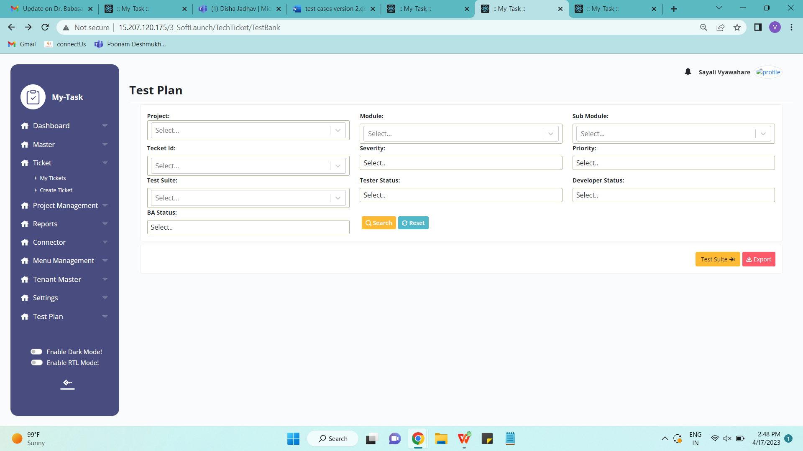Click the Tester Status select field
Image resolution: width=803 pixels, height=451 pixels.
[x=461, y=195]
